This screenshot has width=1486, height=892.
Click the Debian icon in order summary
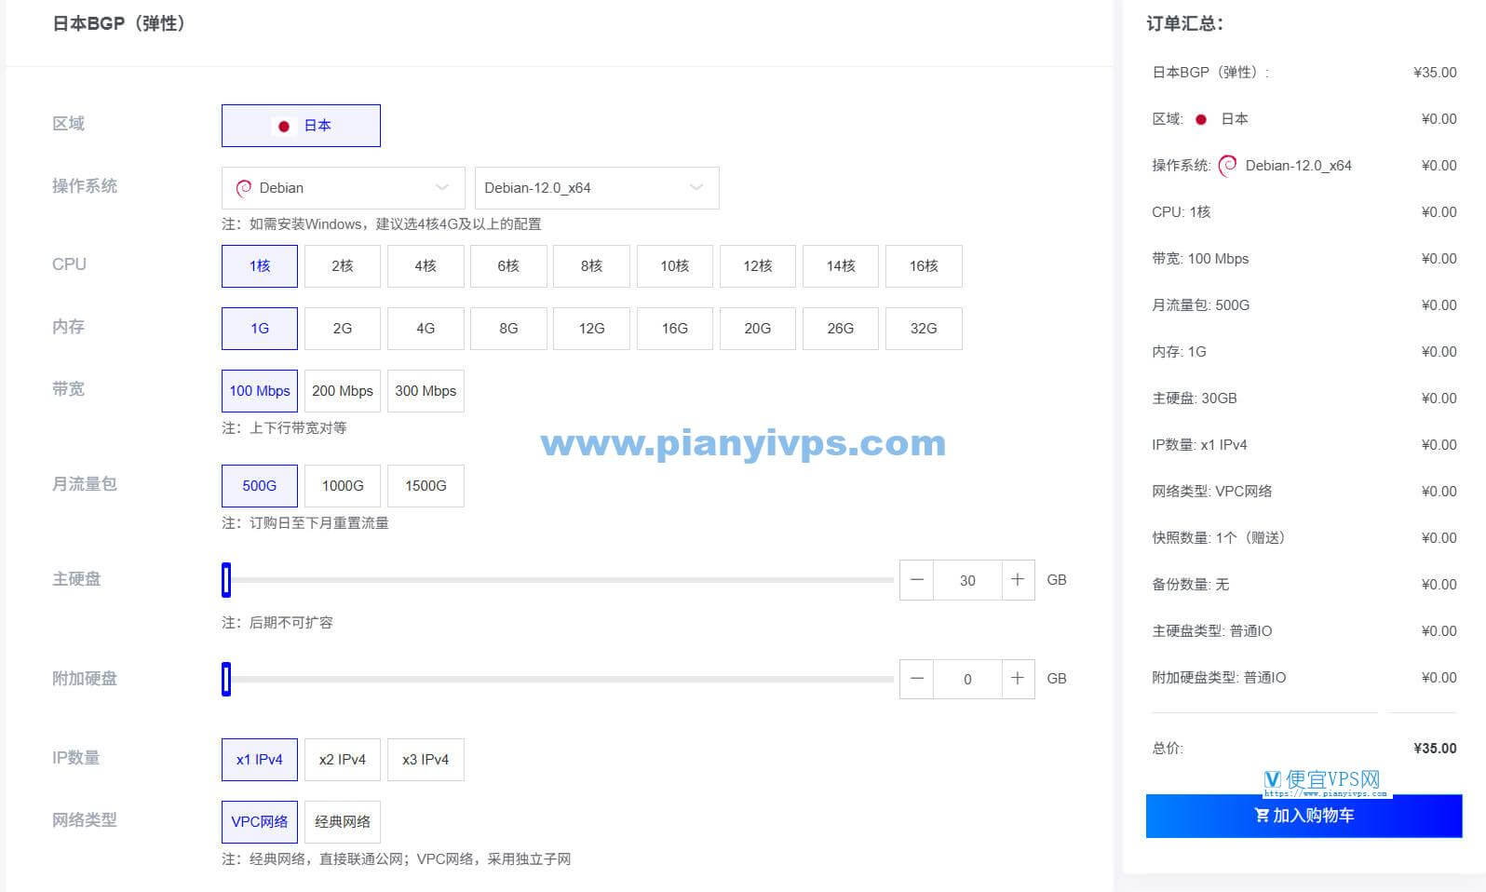(x=1228, y=166)
